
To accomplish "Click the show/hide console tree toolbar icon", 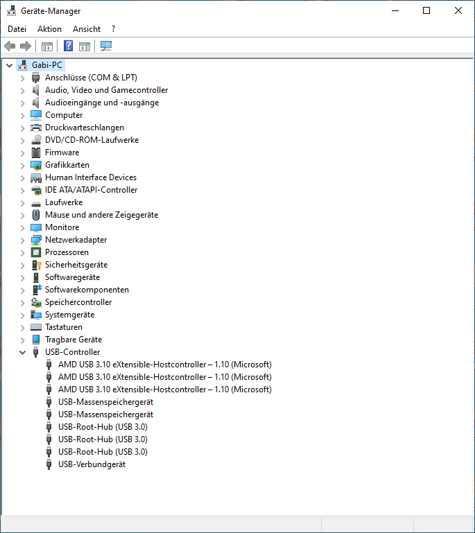I will [x=47, y=46].
